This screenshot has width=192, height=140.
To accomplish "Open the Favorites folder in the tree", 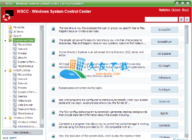I will [19, 27].
